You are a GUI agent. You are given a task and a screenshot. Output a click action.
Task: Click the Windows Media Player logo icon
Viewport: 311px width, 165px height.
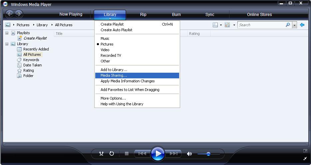coord(5,4)
